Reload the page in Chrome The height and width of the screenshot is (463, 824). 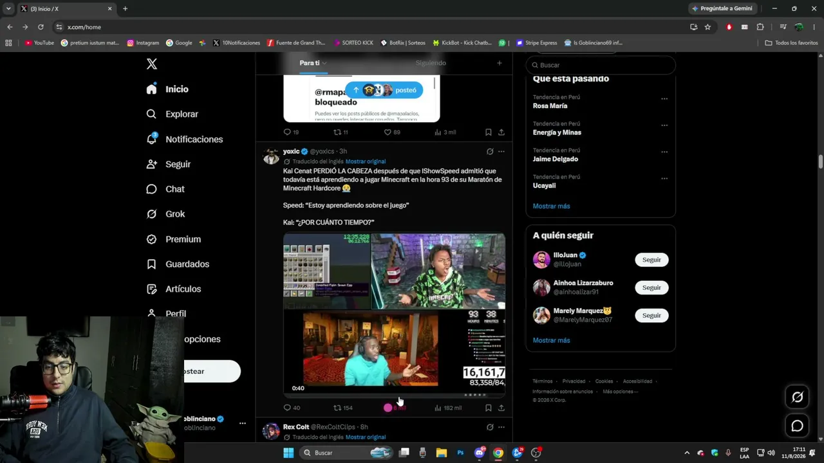(x=41, y=27)
